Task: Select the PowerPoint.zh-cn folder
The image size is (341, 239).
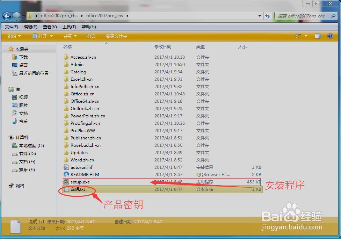Action: 88,116
